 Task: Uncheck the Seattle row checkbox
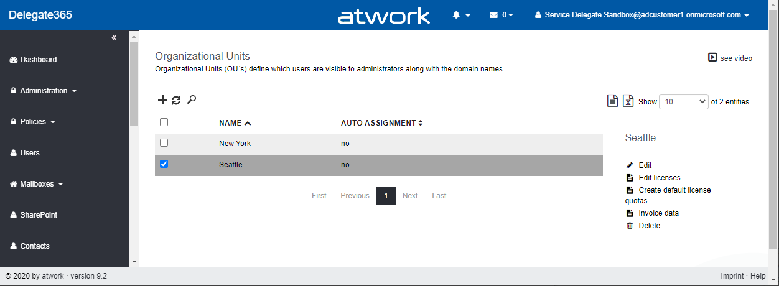click(x=164, y=164)
